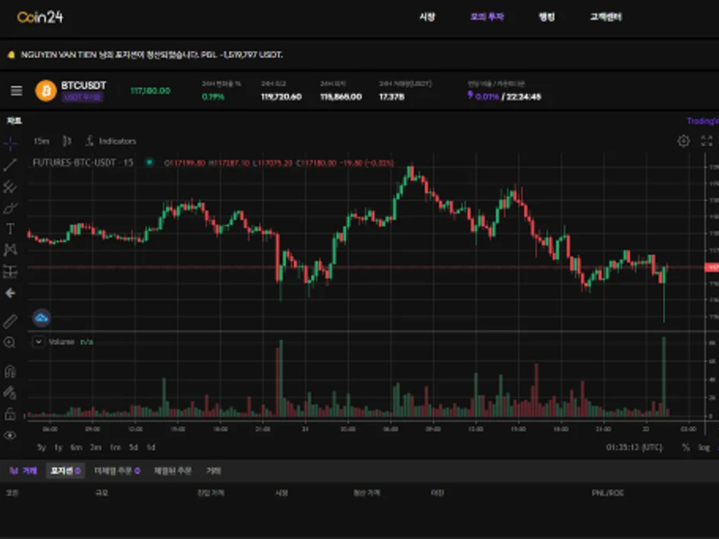Click the 17.37B volume value
719x539 pixels.
pos(392,97)
